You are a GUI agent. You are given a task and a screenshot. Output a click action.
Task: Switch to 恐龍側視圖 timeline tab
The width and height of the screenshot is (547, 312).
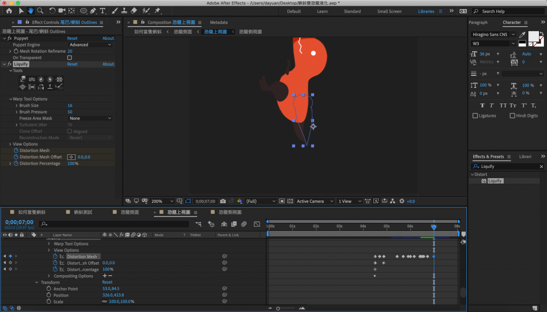pos(230,212)
